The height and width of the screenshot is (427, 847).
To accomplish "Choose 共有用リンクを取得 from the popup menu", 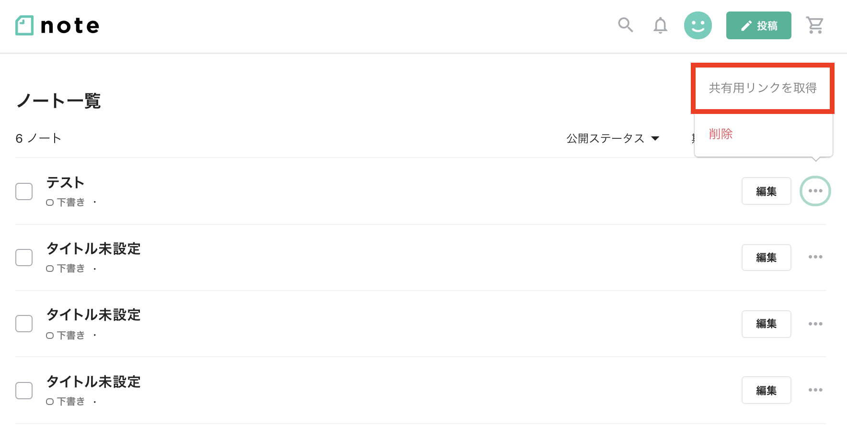I will [763, 88].
